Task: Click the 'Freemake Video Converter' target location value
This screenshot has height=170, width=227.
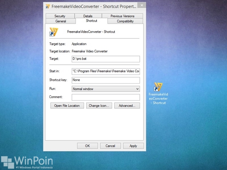Action: pos(90,51)
